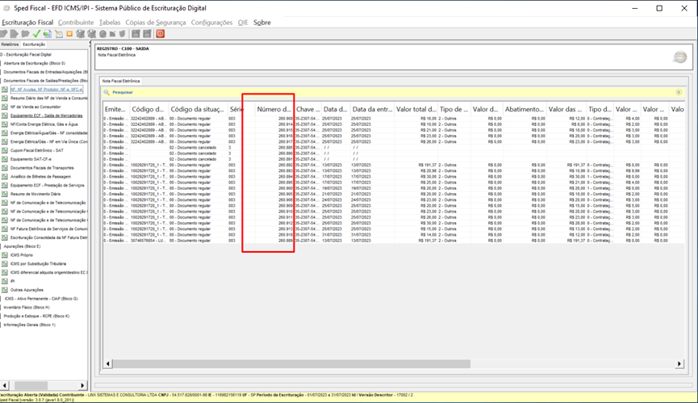Click the icon beside Equipamento SAT-CF-e

[x=5, y=159]
